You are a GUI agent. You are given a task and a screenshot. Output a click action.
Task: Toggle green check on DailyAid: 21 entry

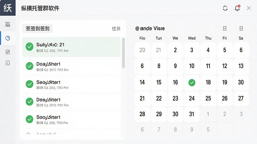click(30, 47)
